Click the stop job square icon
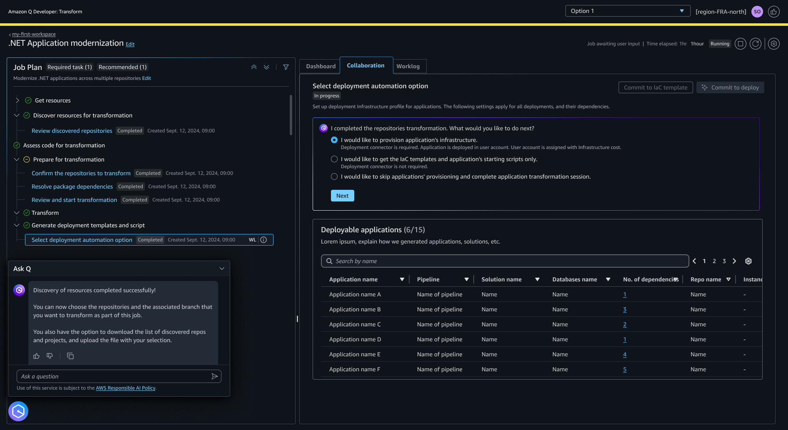 [x=740, y=44]
